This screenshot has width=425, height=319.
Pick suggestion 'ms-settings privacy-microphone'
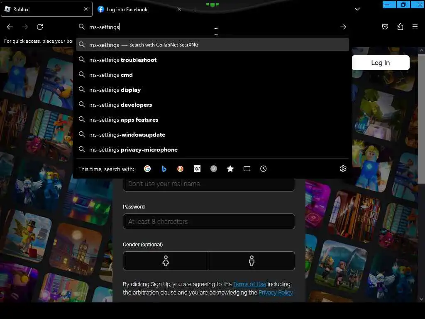tap(212, 150)
